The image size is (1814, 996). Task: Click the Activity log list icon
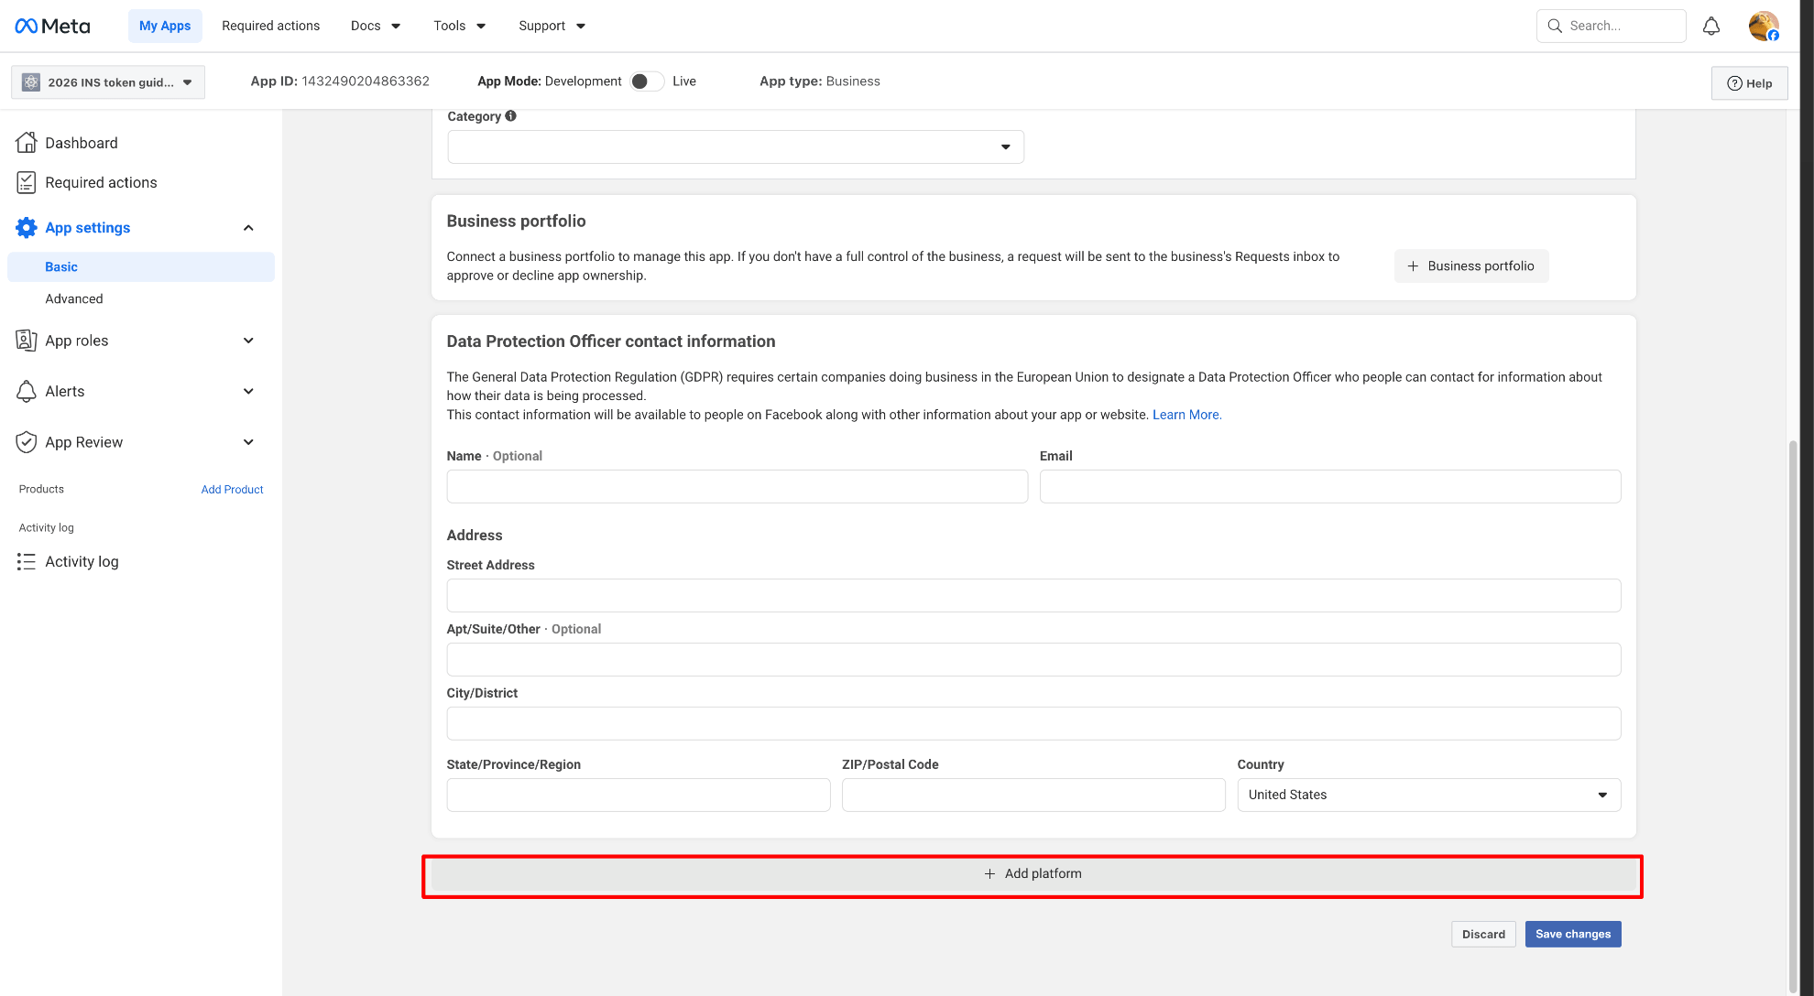click(27, 561)
